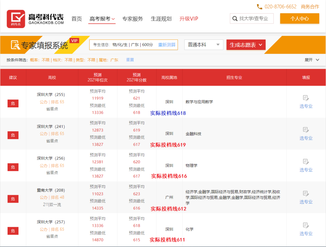Click the 经济学,金融学 majors list text

coord(233,197)
